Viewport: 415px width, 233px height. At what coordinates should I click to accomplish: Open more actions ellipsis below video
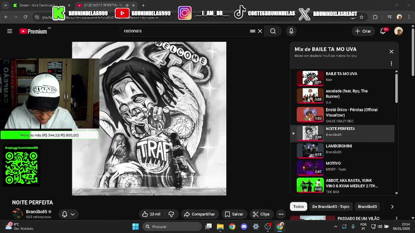(x=281, y=214)
